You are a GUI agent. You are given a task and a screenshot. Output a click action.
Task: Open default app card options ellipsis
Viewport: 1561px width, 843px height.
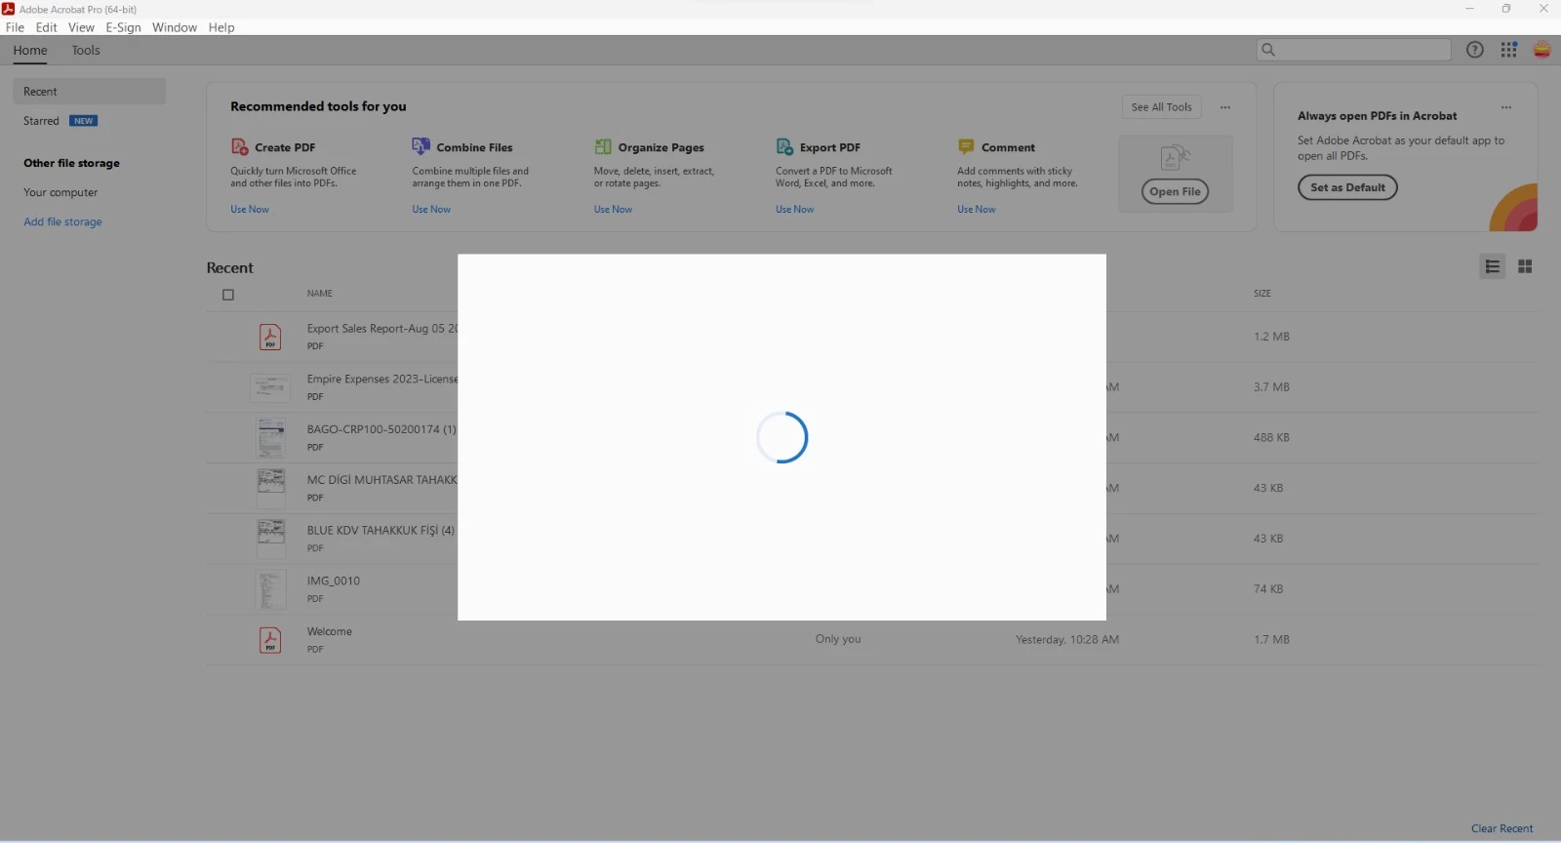point(1506,107)
